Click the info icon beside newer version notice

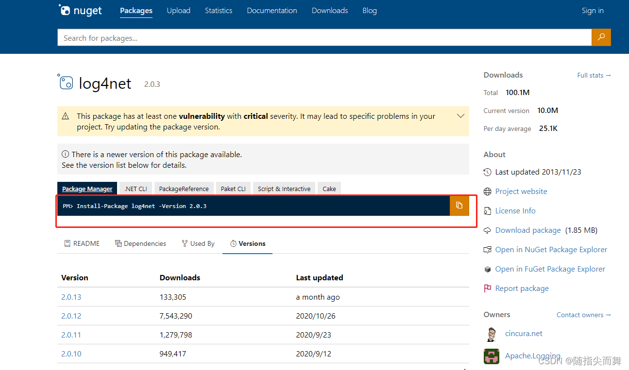tap(66, 154)
